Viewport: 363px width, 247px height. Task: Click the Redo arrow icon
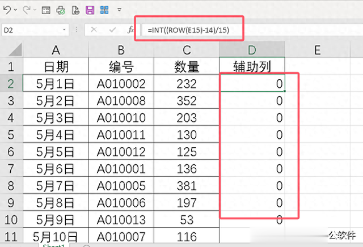click(x=27, y=10)
